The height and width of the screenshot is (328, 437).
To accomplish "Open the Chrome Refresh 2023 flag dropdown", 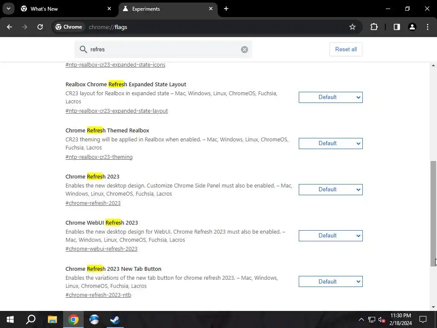I will [x=331, y=190].
